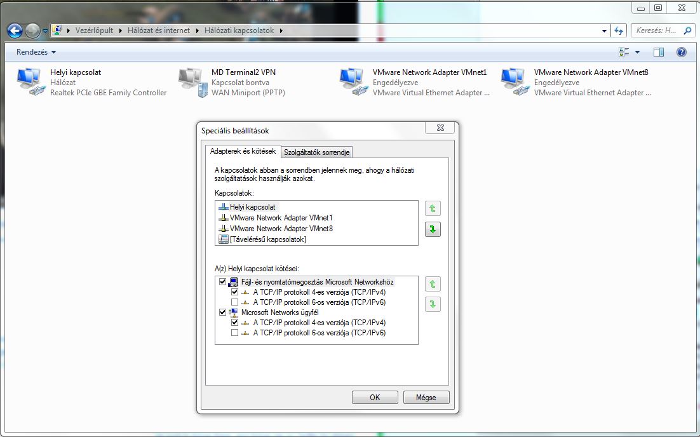Select Helyi kapcsolat in Kapcsolatok list
This screenshot has height=437, width=700.
[x=253, y=207]
